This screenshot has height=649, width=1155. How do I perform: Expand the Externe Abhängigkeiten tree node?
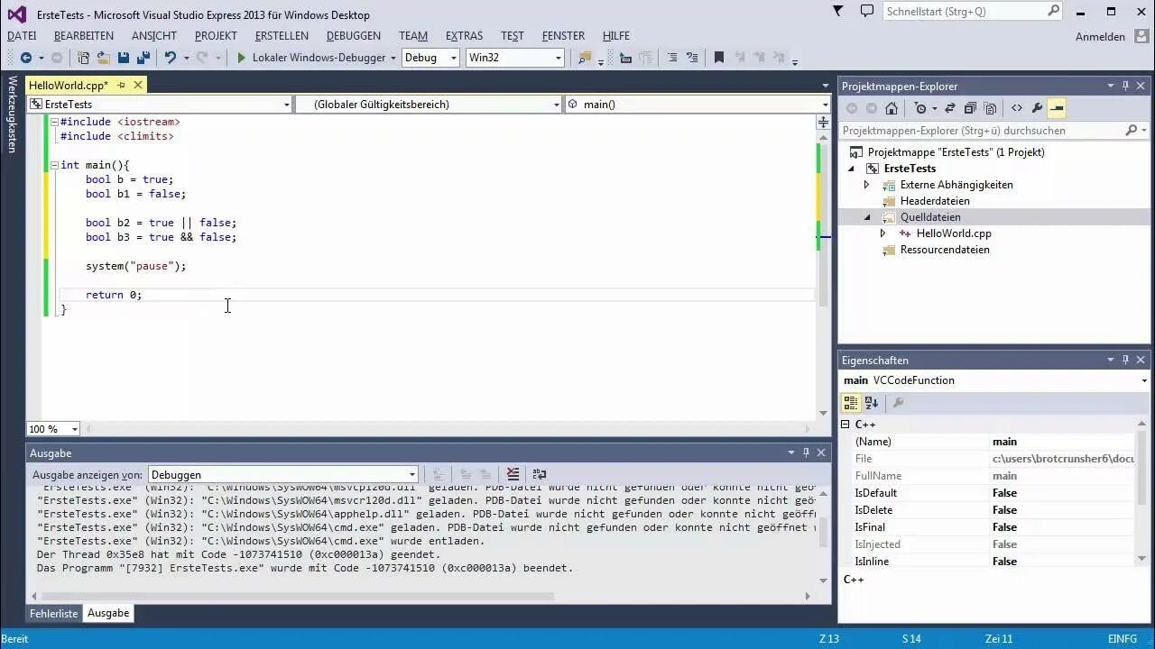tap(867, 185)
